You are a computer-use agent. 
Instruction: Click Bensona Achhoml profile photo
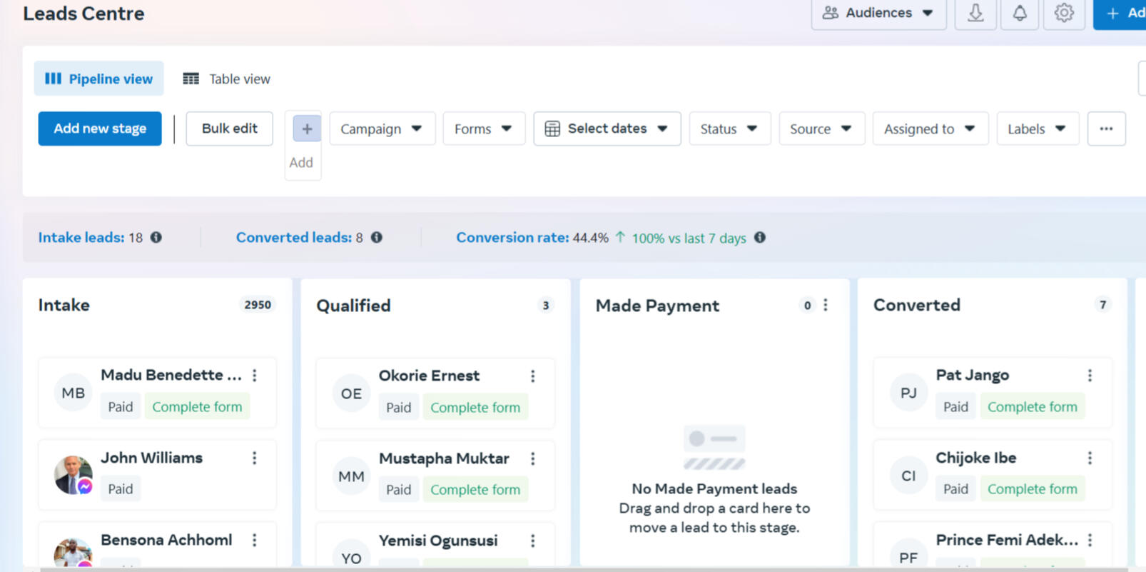coord(73,553)
